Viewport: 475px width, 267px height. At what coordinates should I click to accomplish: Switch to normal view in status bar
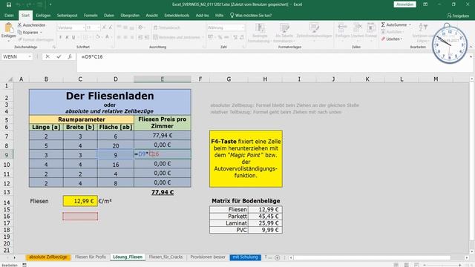click(x=396, y=265)
